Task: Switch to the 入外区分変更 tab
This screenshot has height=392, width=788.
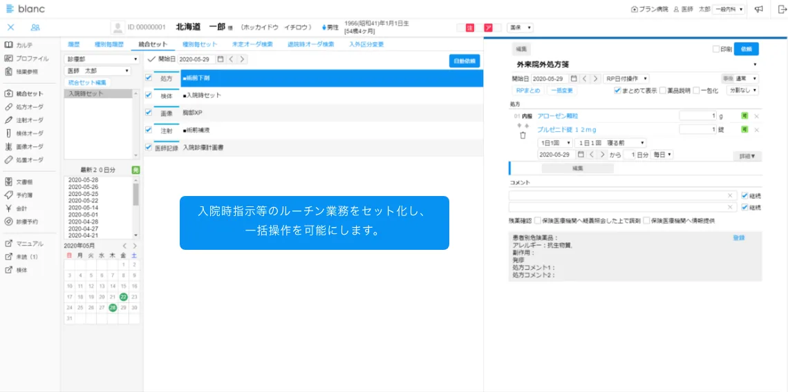Action: tap(366, 44)
